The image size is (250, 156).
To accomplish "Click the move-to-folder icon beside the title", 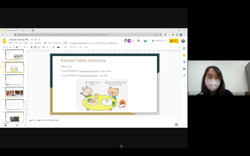I will pyautogui.click(x=35, y=39).
